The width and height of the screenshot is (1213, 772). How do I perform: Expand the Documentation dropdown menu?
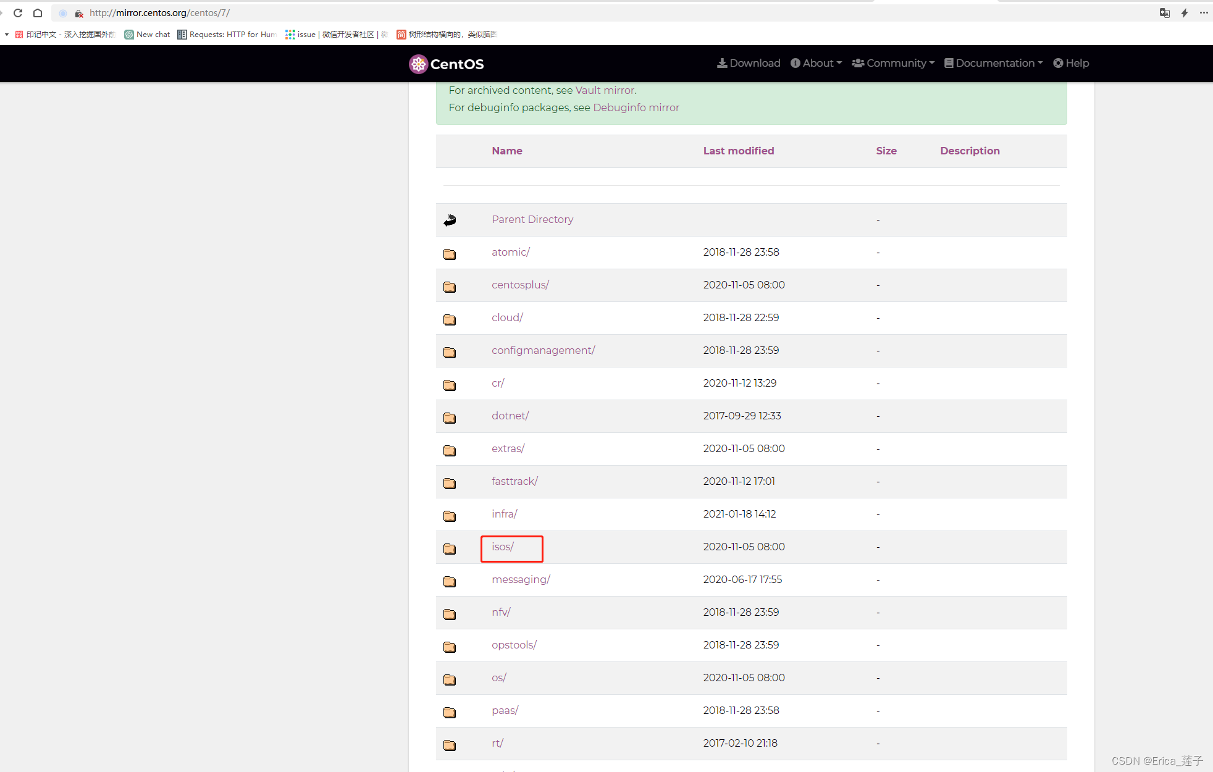coord(993,63)
